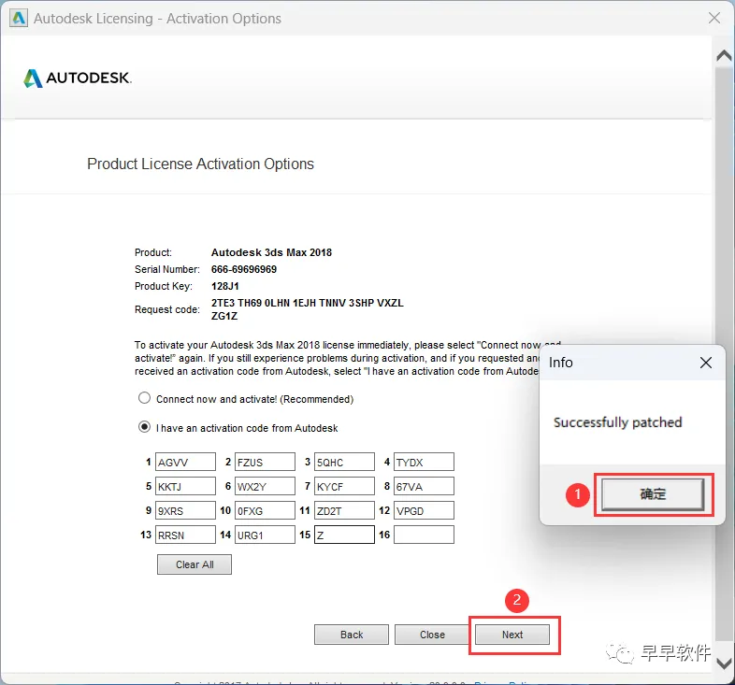Click activation code field 10 containing 0FXG
The width and height of the screenshot is (735, 685).
[265, 510]
